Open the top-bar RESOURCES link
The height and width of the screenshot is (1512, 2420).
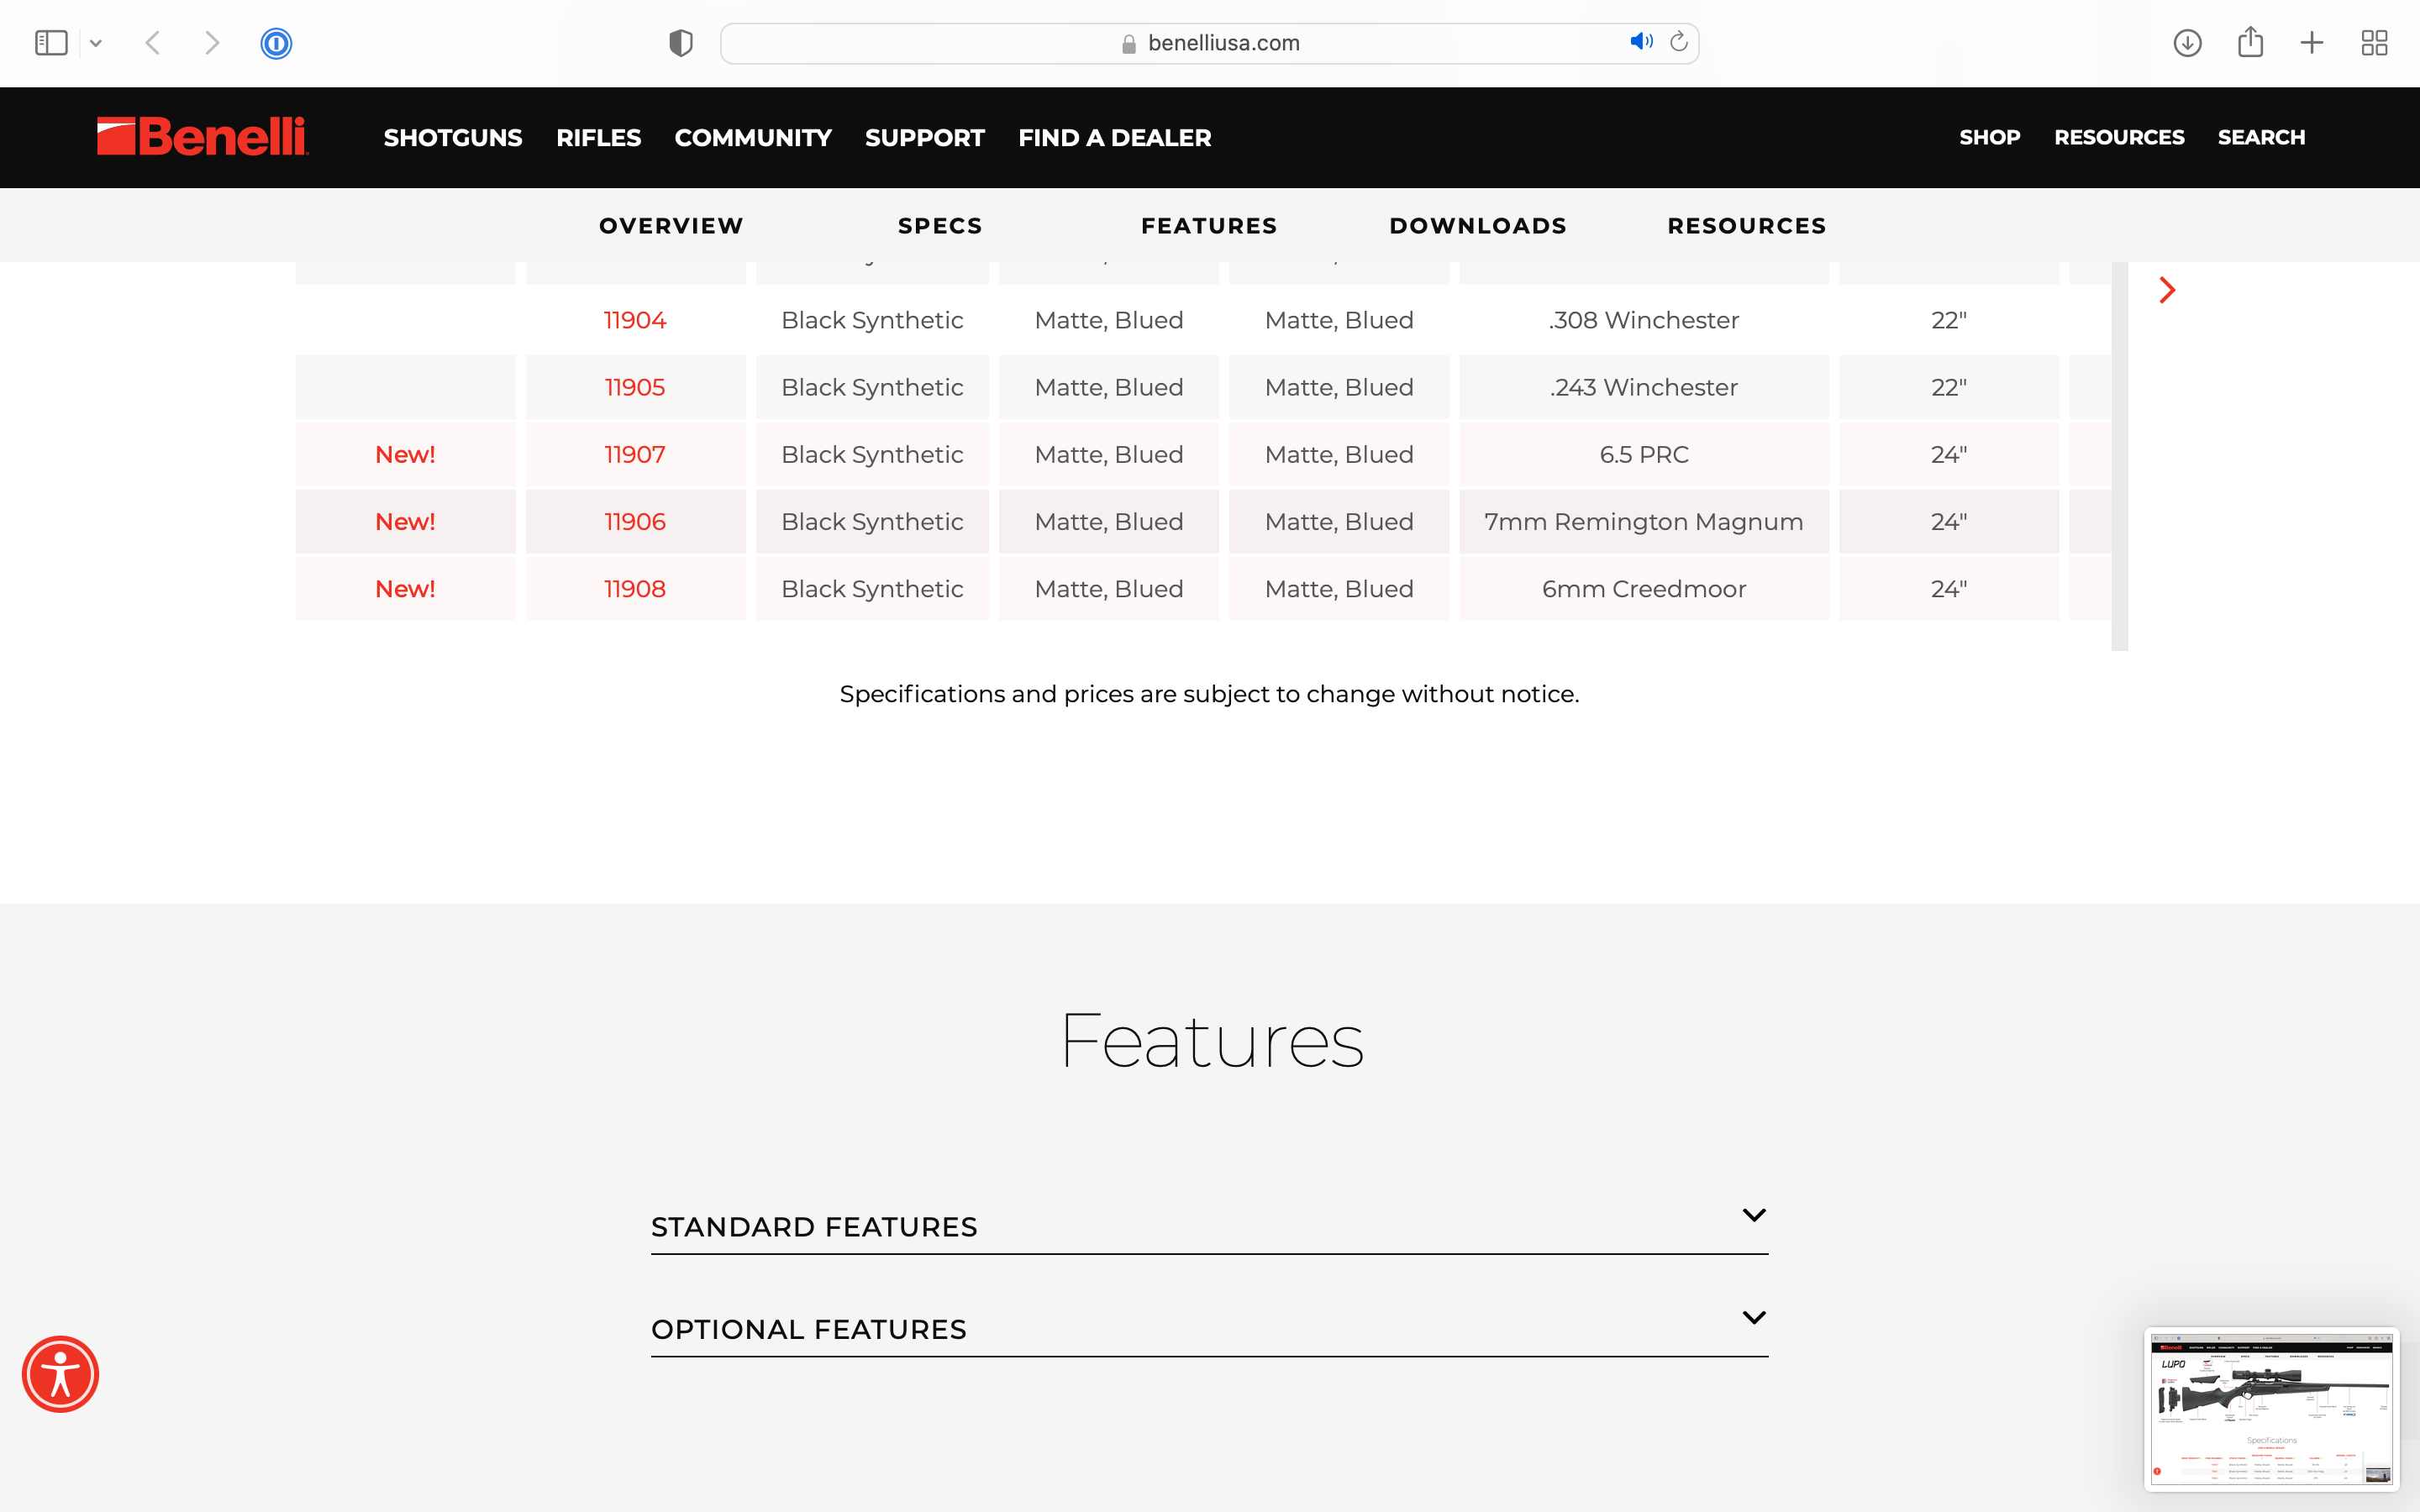2119,137
